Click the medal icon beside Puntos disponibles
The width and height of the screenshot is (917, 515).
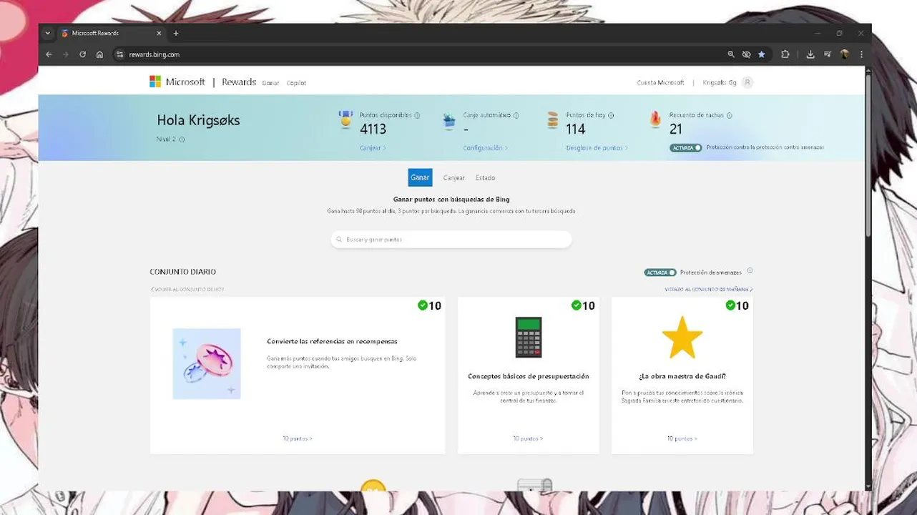[x=346, y=120]
